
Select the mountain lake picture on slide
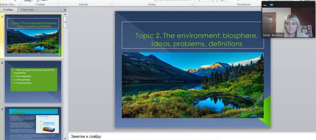coord(193,85)
